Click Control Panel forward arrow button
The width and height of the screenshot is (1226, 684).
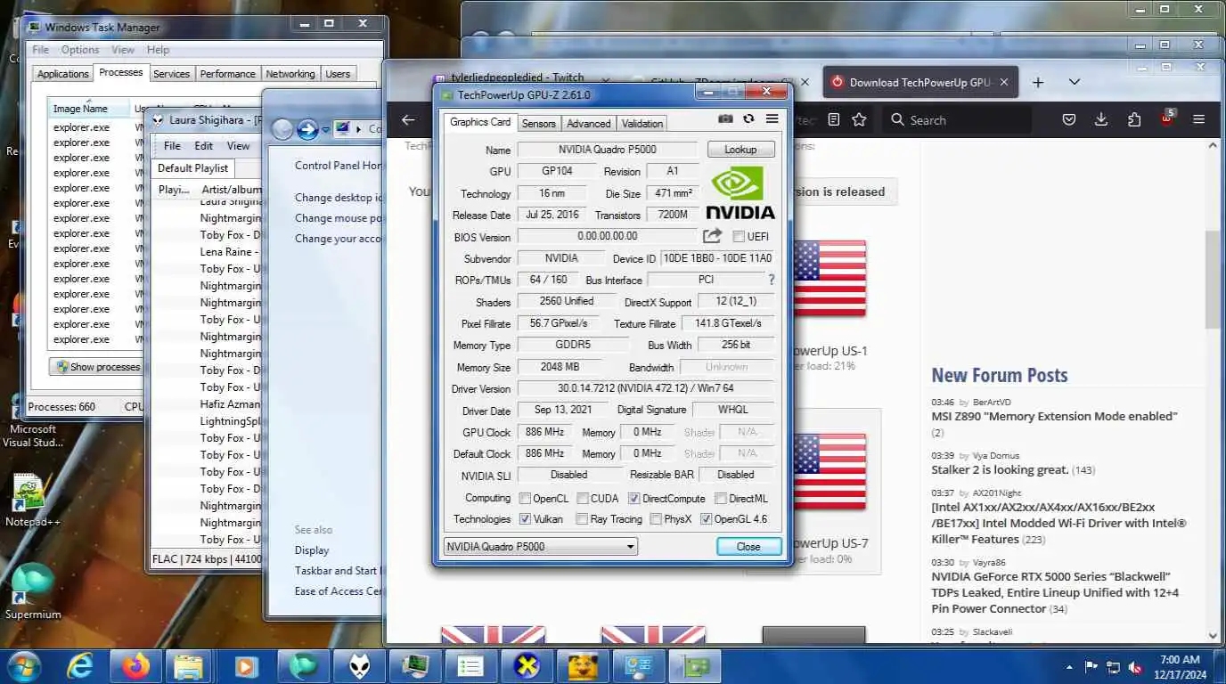pyautogui.click(x=307, y=129)
